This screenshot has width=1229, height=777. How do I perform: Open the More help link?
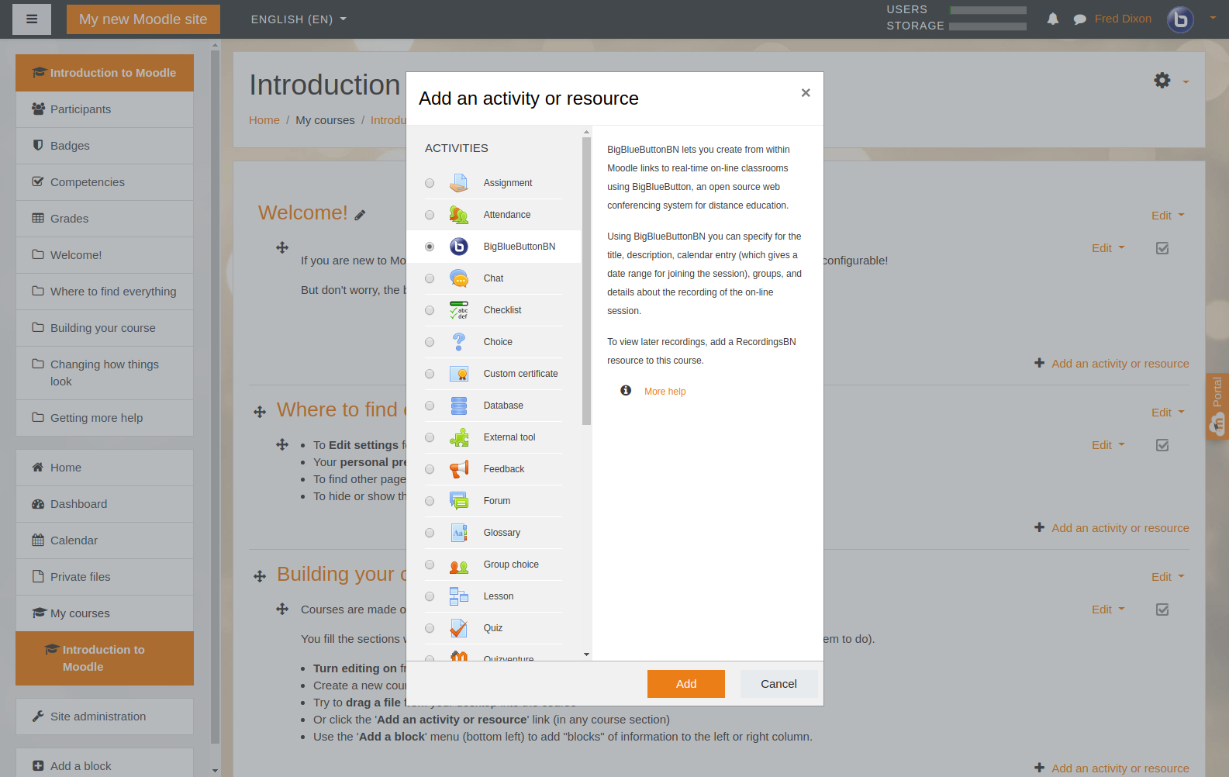tap(665, 392)
